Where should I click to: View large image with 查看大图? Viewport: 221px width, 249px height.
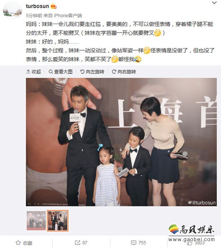[61, 72]
